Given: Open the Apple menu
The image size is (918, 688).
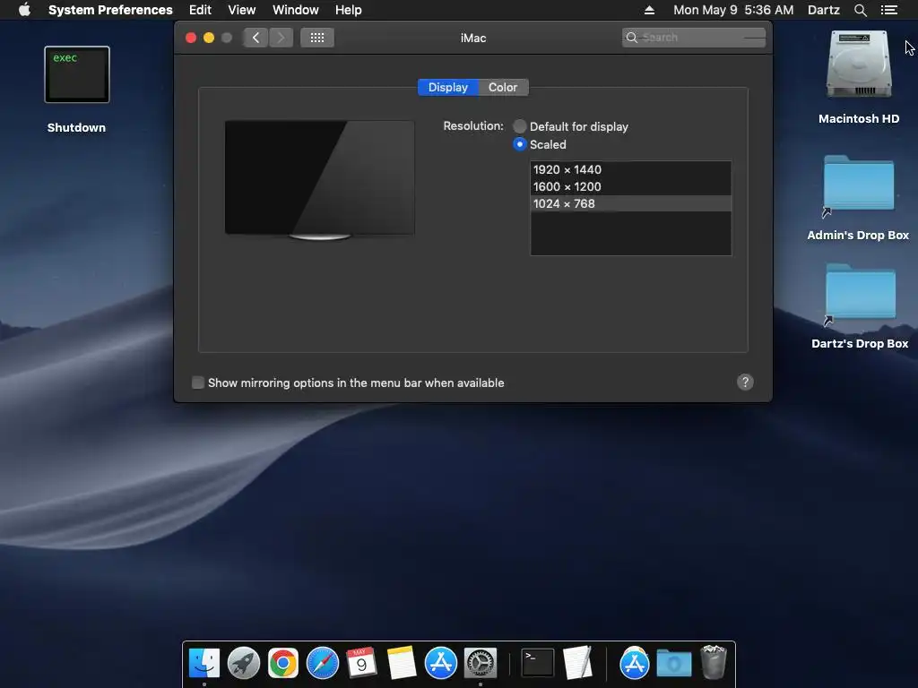Looking at the screenshot, I should click(x=24, y=10).
